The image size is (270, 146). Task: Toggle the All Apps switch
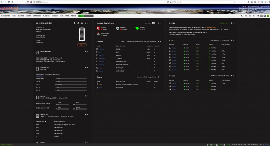tap(153, 23)
